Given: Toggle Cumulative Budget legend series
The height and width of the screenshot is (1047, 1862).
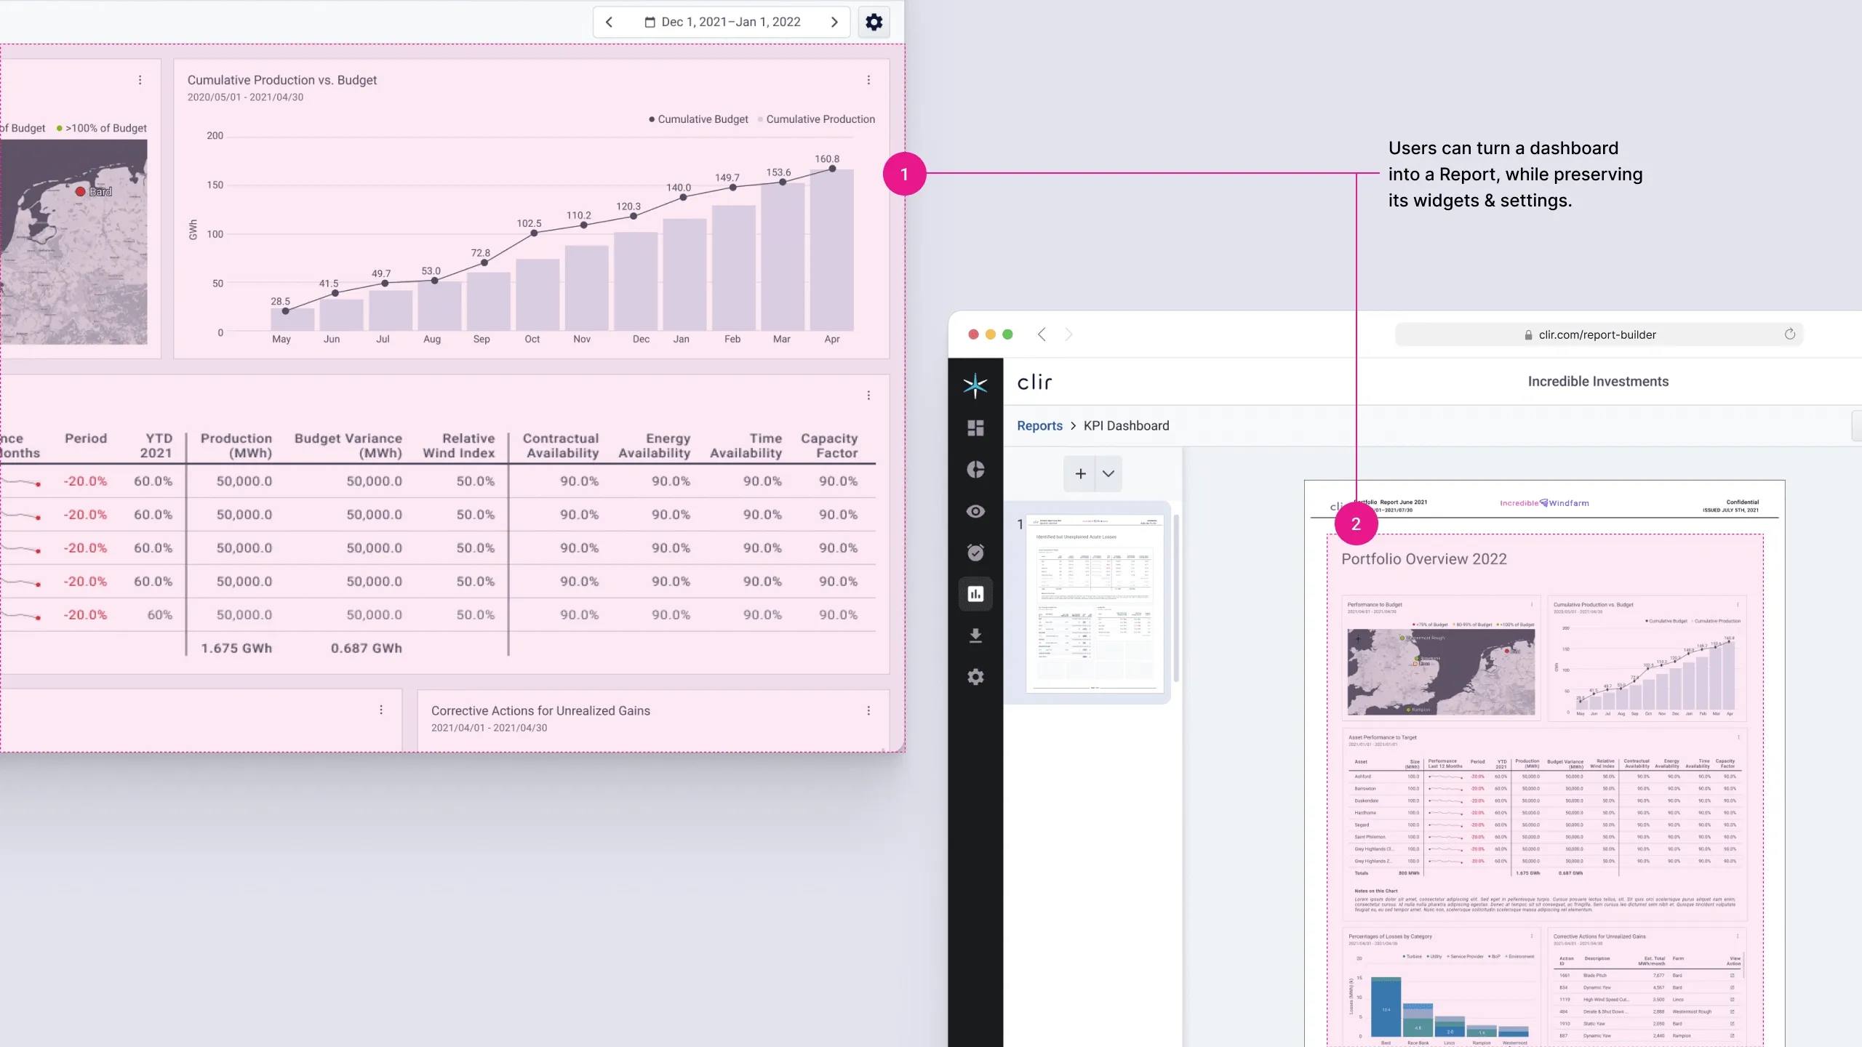Looking at the screenshot, I should [x=698, y=119].
